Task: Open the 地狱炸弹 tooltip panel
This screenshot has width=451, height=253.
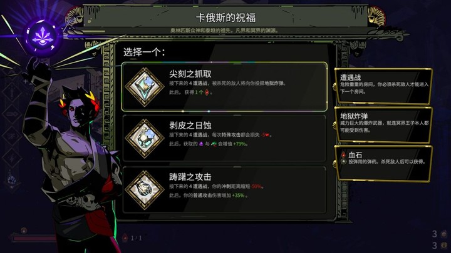Action: [x=383, y=125]
